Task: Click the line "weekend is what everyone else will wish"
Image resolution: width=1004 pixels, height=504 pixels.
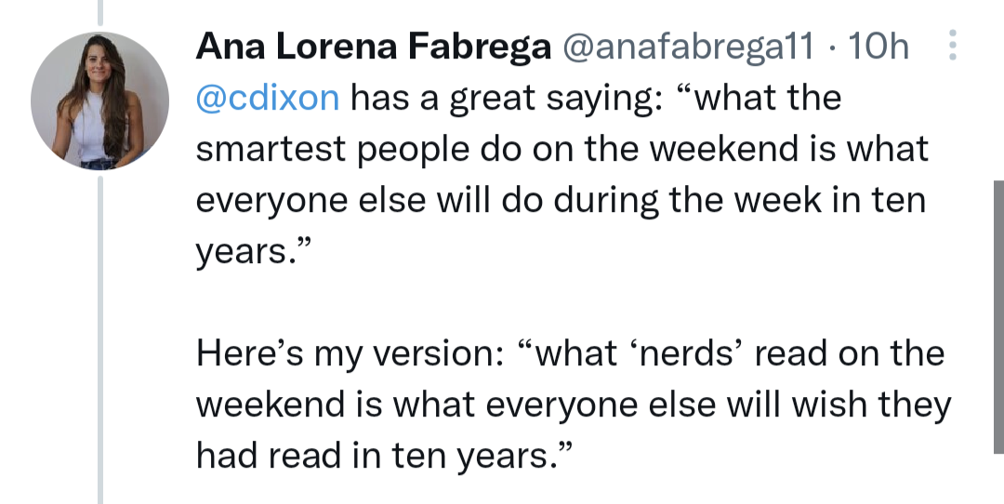Action: 573,405
